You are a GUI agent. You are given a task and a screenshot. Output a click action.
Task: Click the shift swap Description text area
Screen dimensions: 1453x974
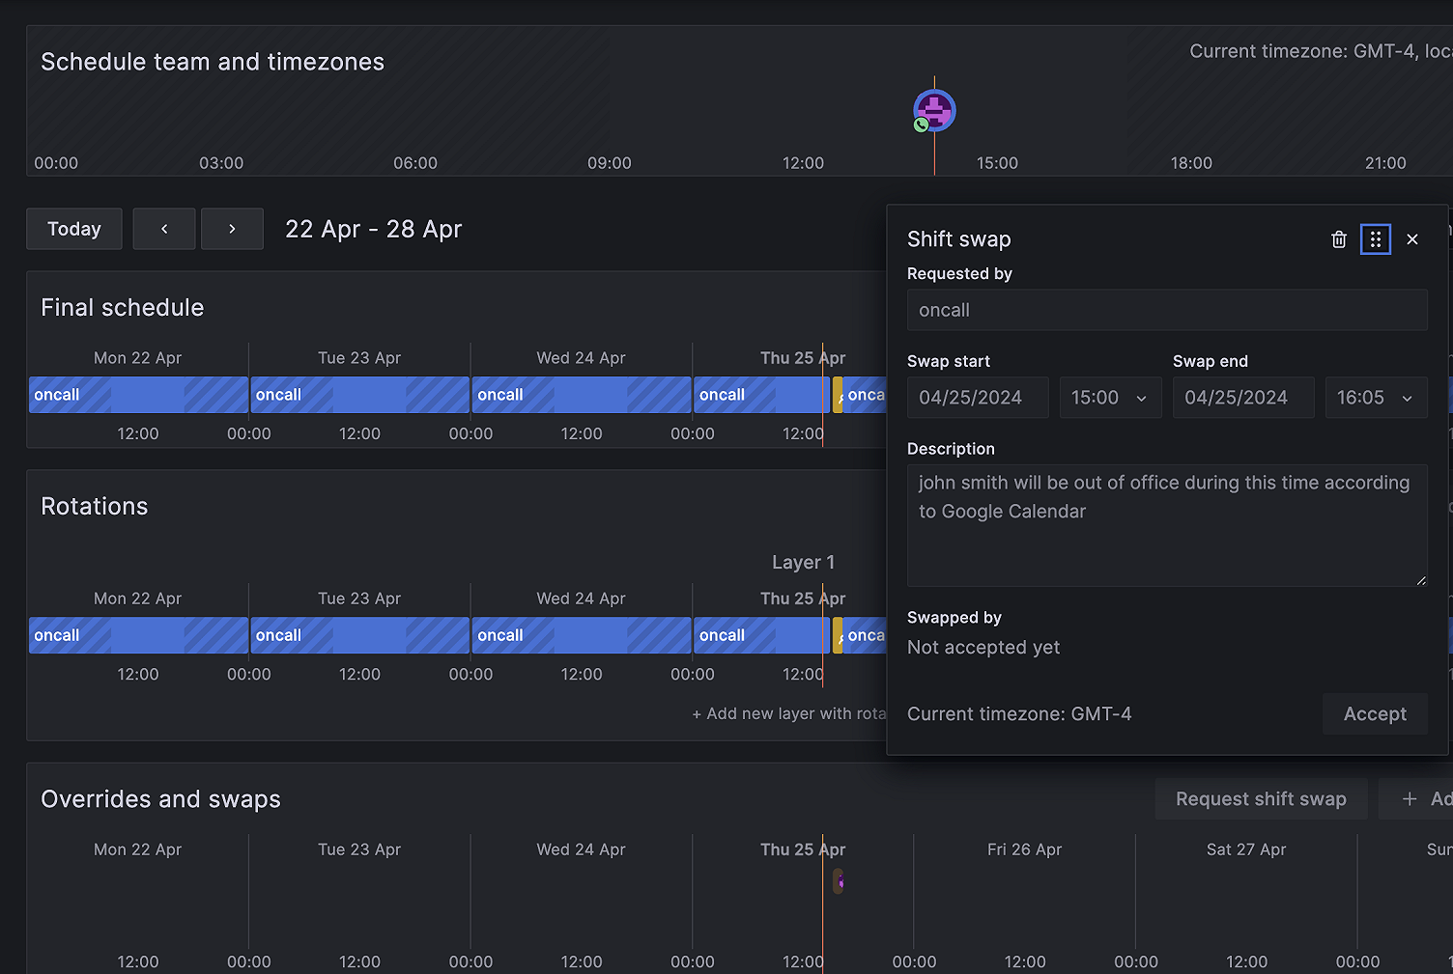(1166, 525)
